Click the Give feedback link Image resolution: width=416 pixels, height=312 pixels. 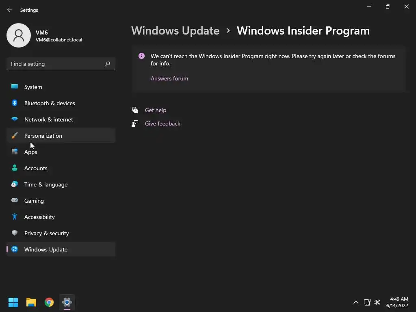(162, 123)
